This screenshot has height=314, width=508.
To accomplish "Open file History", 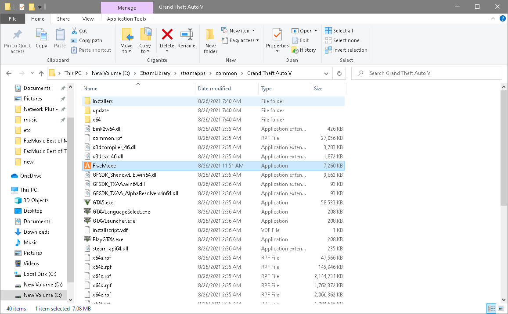I will (304, 50).
